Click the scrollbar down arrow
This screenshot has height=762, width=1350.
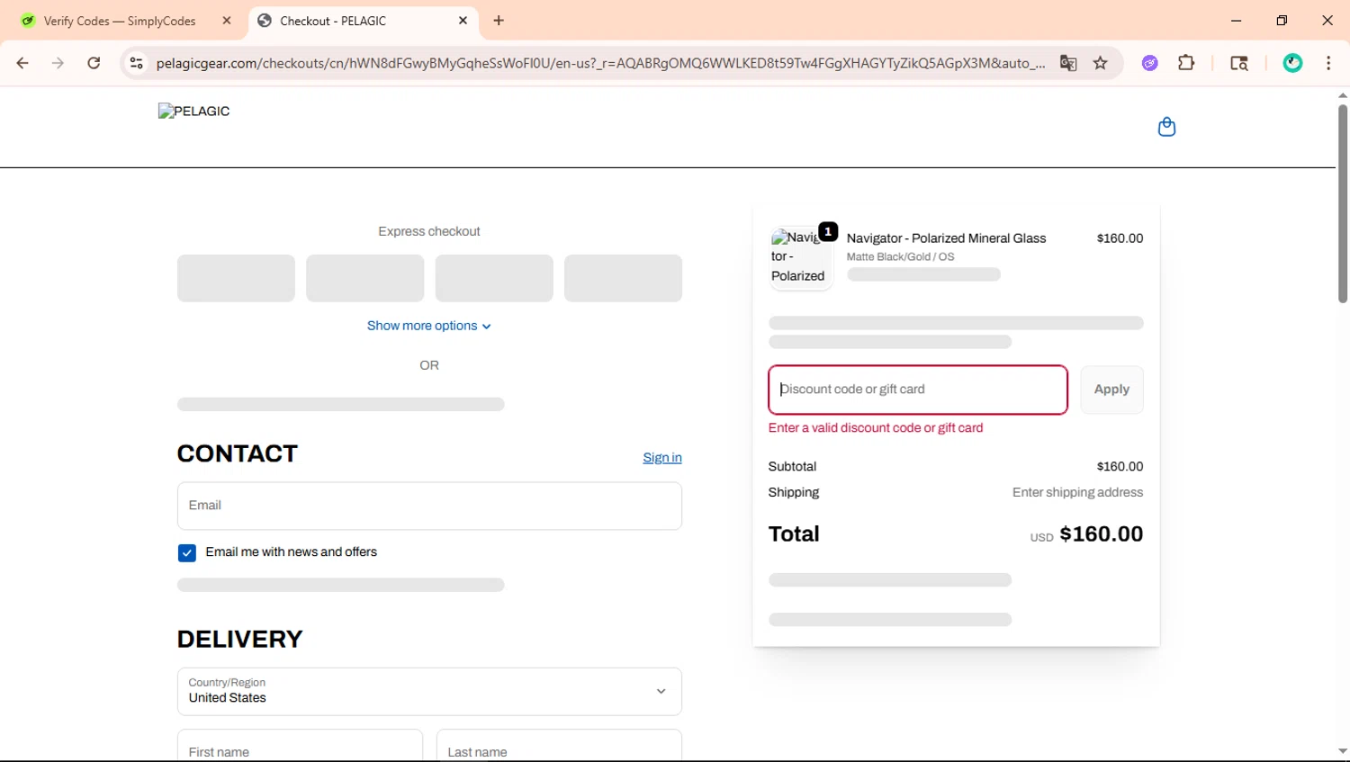(1342, 751)
